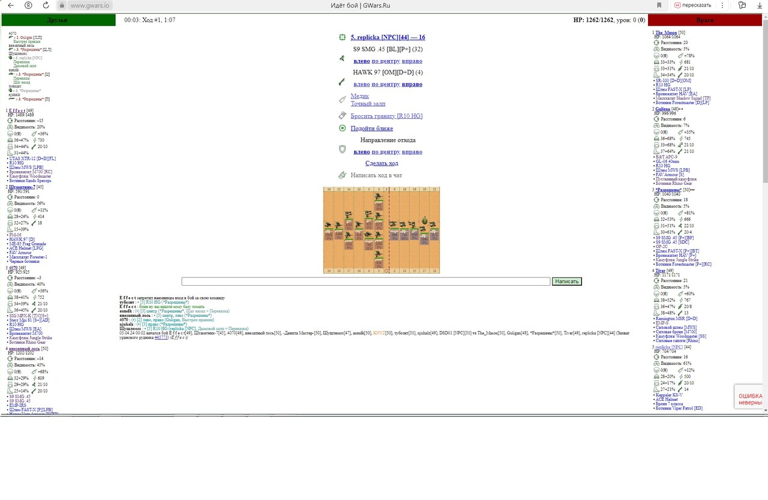Open the SR-100 [D+D][OM] item link
This screenshot has height=500, width=768.
[x=673, y=80]
